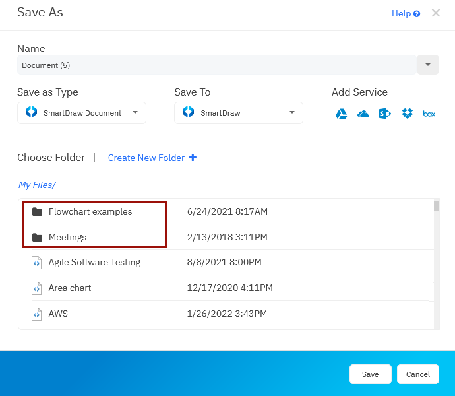This screenshot has width=455, height=396.
Task: Click the help question mark icon
Action: coord(417,14)
